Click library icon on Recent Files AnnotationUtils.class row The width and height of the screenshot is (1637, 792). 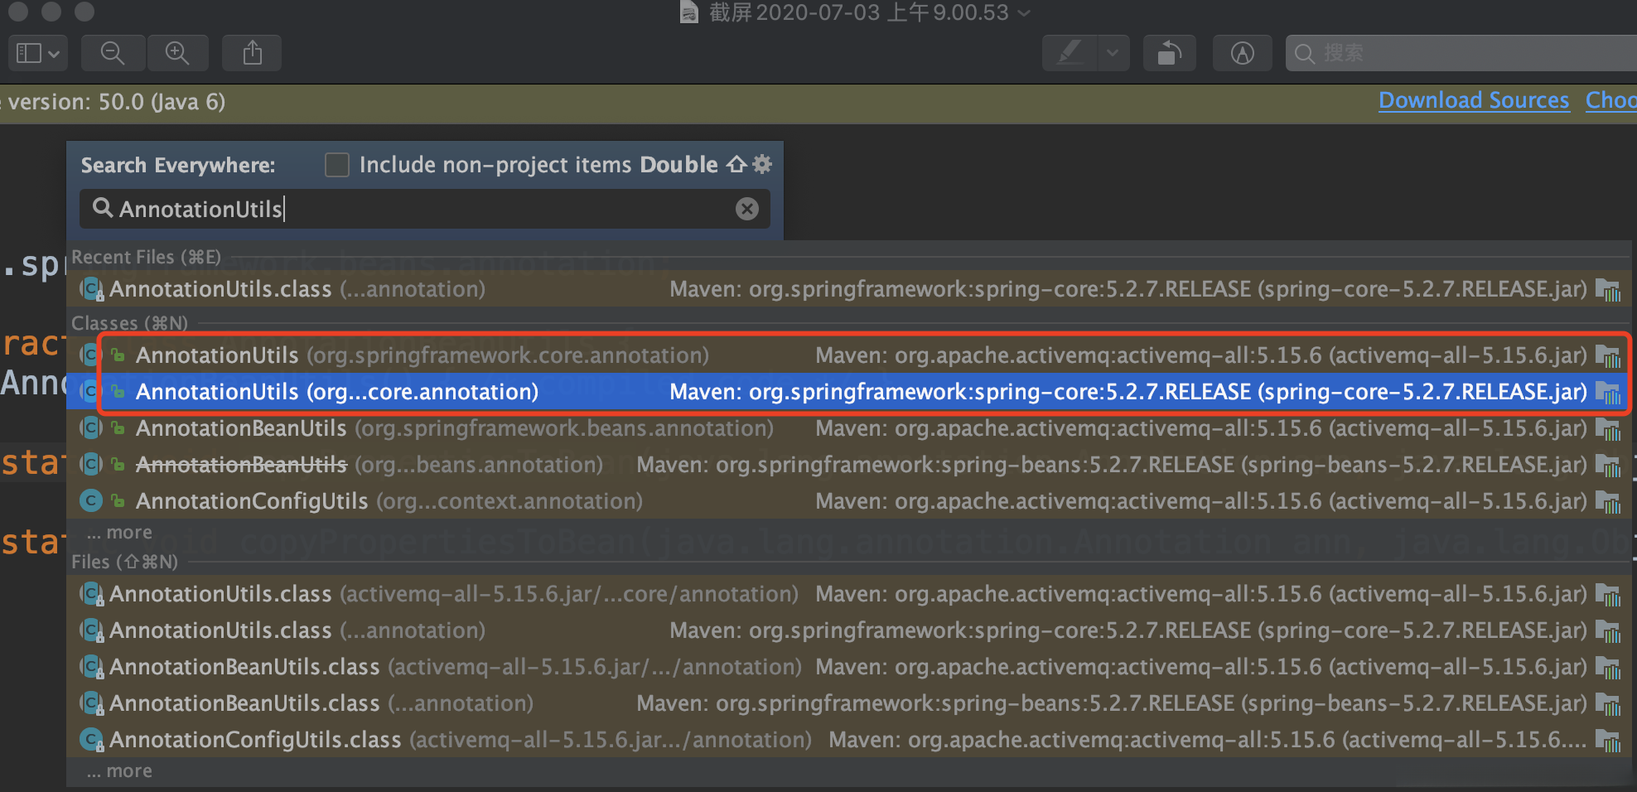tap(1608, 289)
